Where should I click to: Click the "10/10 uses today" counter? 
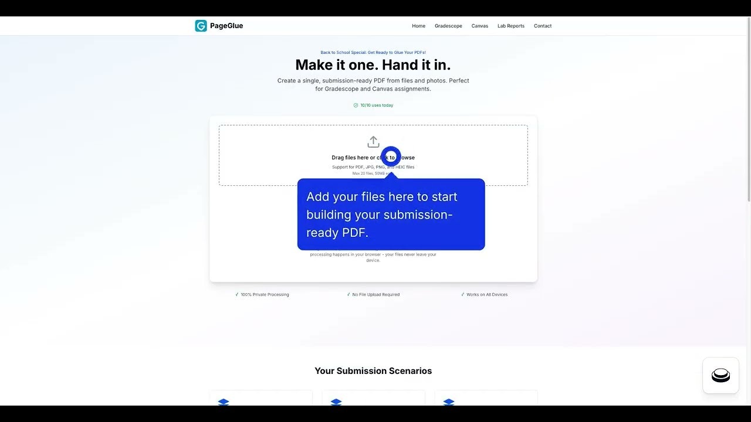(x=377, y=105)
